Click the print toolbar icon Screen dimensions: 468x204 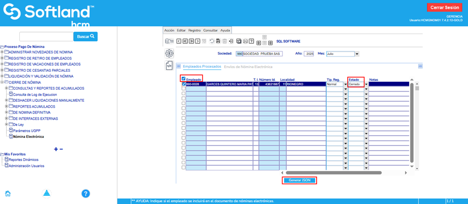pos(245,41)
